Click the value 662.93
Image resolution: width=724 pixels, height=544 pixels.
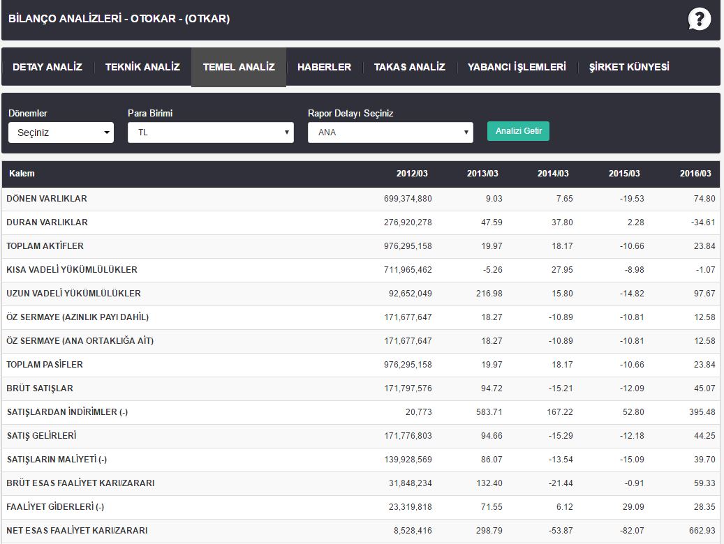tap(702, 531)
